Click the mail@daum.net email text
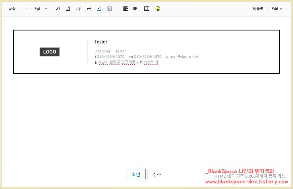Viewport: 293px width, 189px height. (184, 57)
